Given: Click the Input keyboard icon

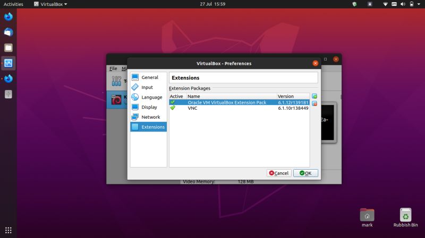Looking at the screenshot, I should point(135,87).
